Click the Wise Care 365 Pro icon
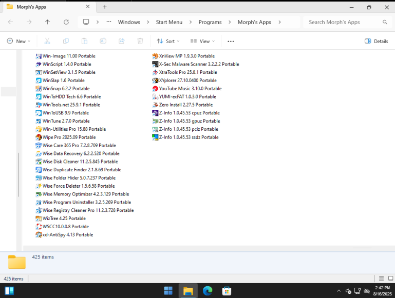The width and height of the screenshot is (395, 298). [39, 145]
